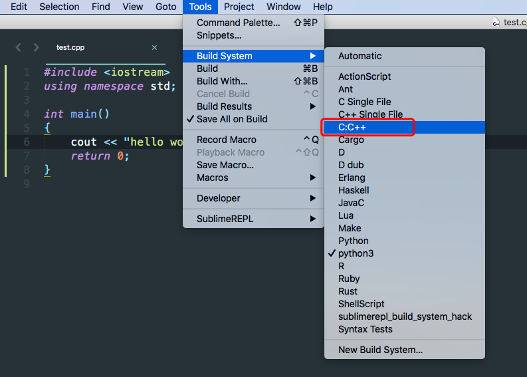Run the Build command
Screen dimensions: 527x377
click(x=253, y=68)
